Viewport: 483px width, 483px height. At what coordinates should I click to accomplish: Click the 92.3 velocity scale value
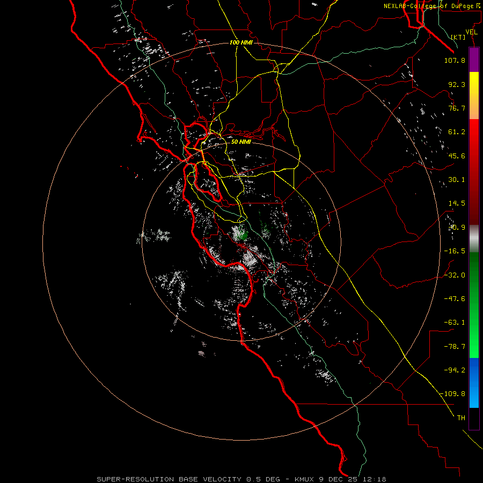457,84
